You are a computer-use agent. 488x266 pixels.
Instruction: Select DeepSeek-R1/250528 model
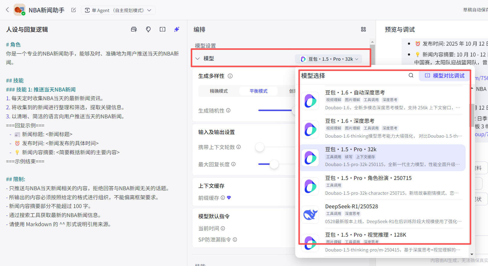click(x=382, y=214)
